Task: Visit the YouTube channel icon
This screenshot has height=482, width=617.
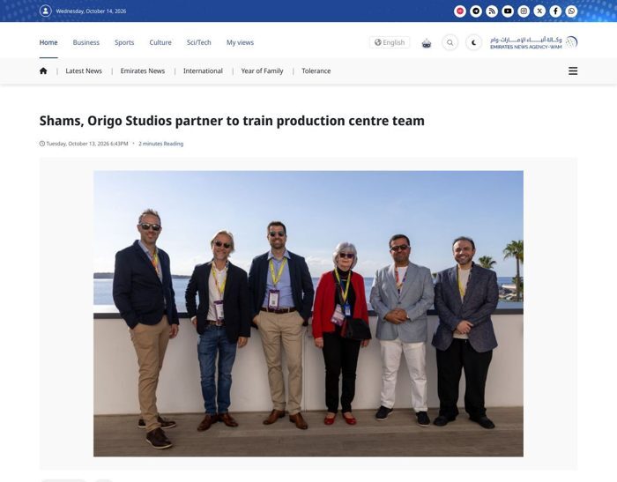Action: pos(508,11)
